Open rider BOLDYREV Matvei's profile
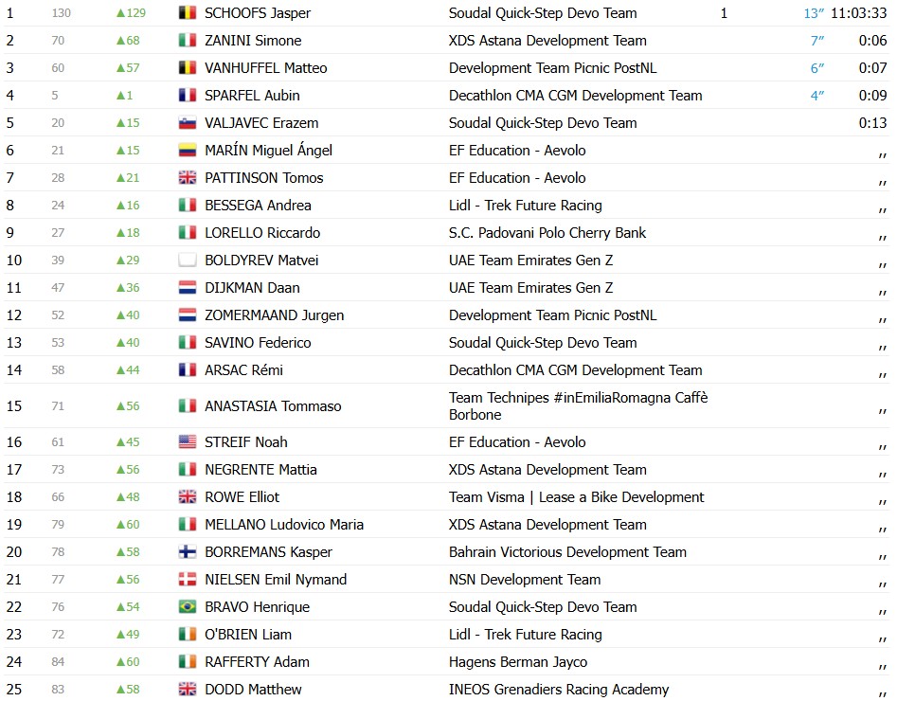The height and width of the screenshot is (701, 897). point(261,261)
